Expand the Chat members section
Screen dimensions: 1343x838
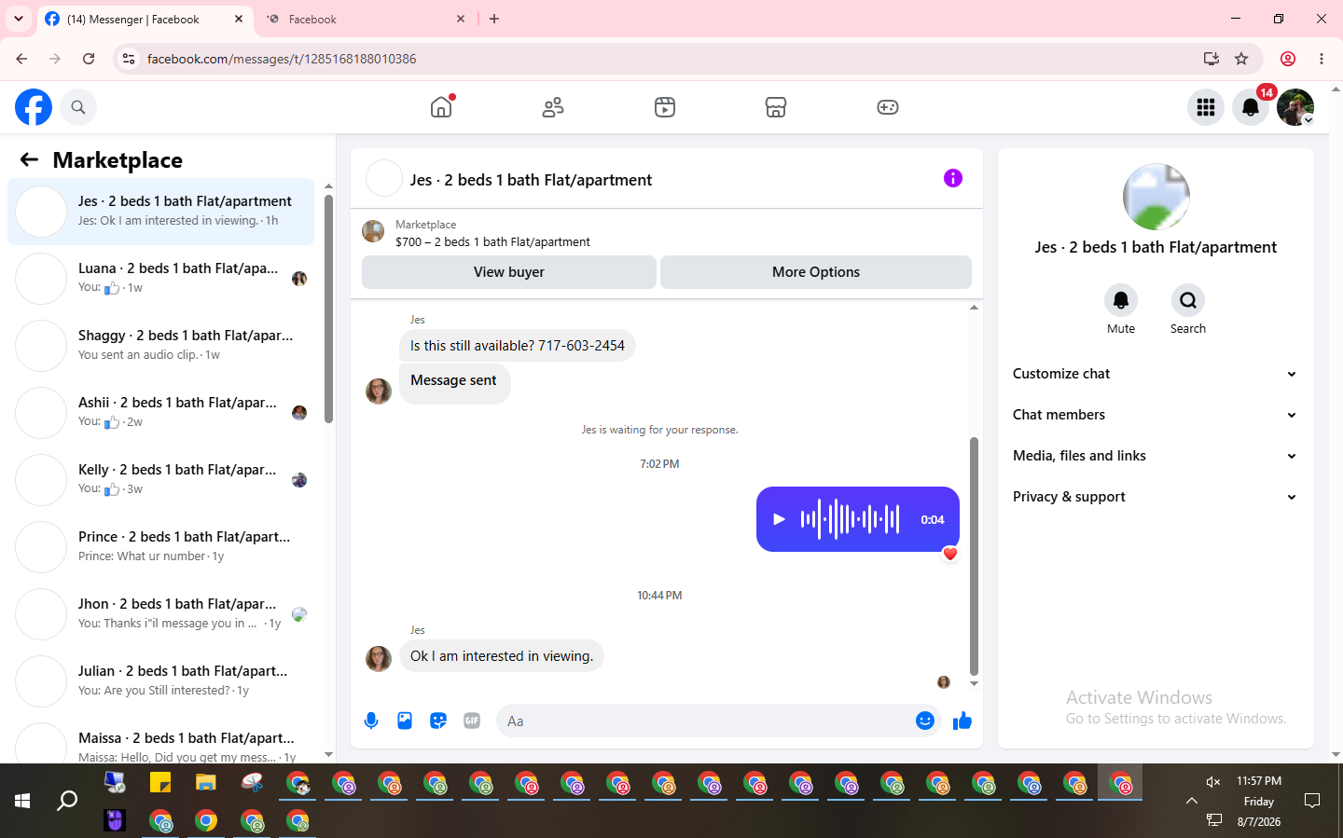(x=1156, y=415)
